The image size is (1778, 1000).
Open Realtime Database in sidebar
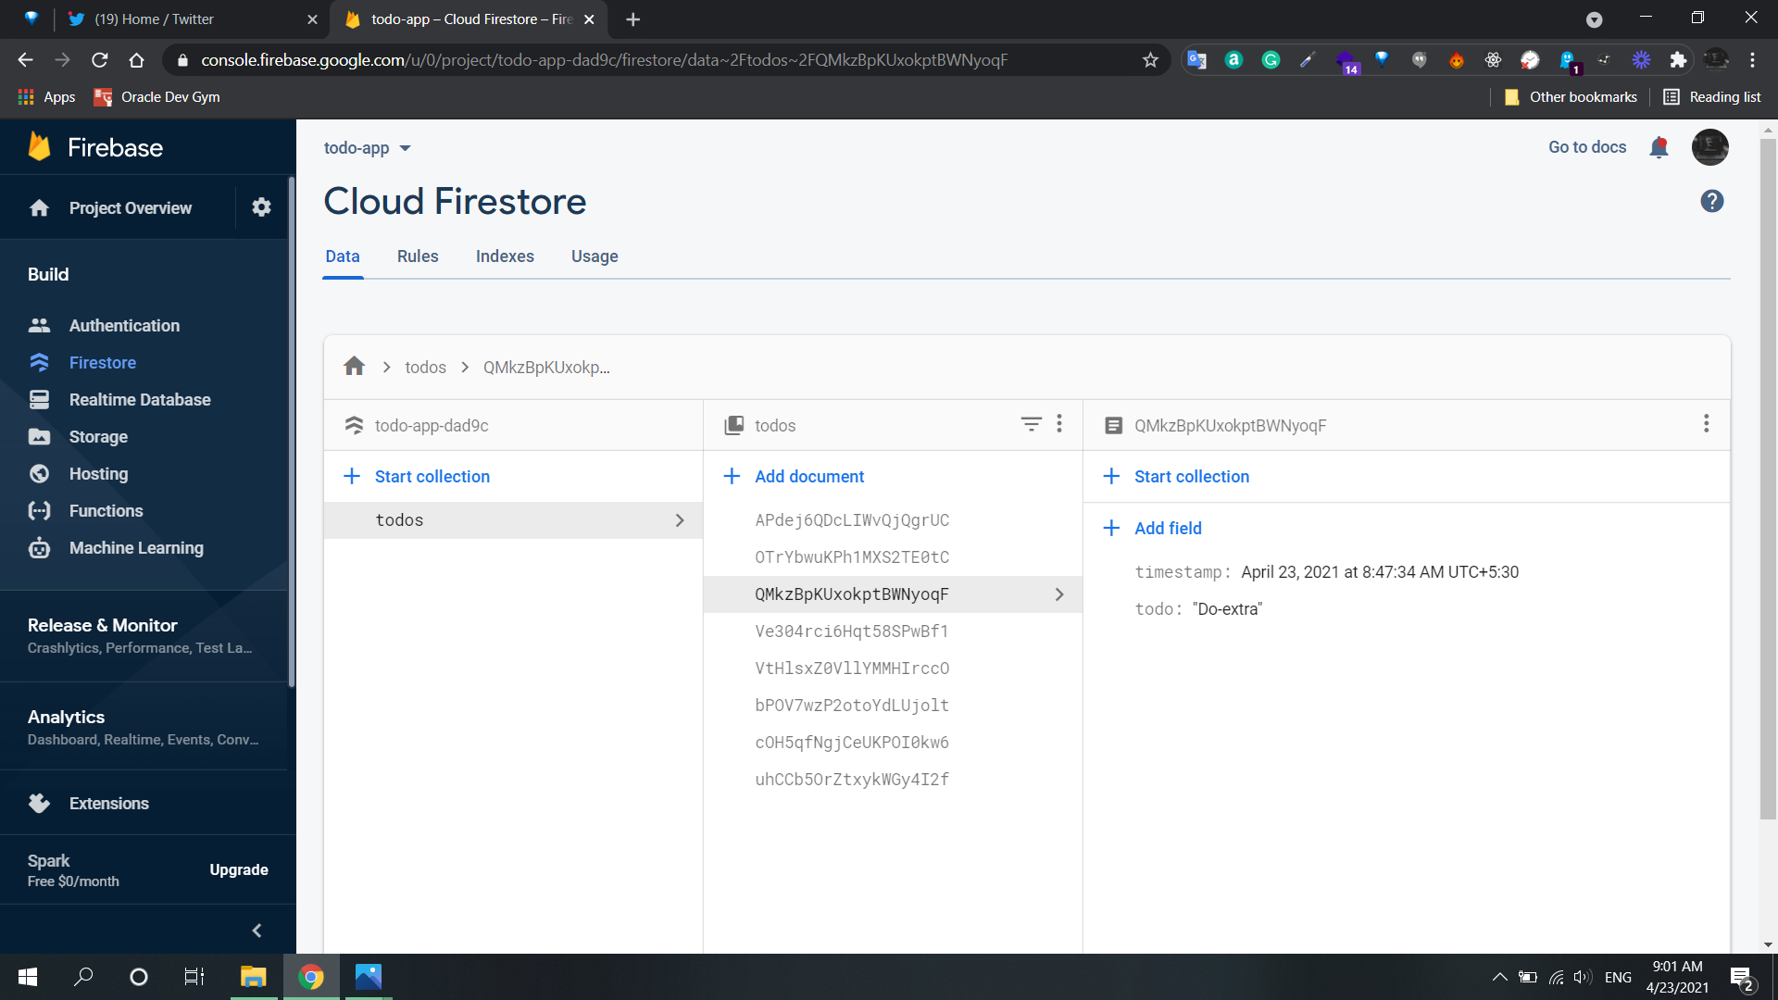tap(140, 400)
